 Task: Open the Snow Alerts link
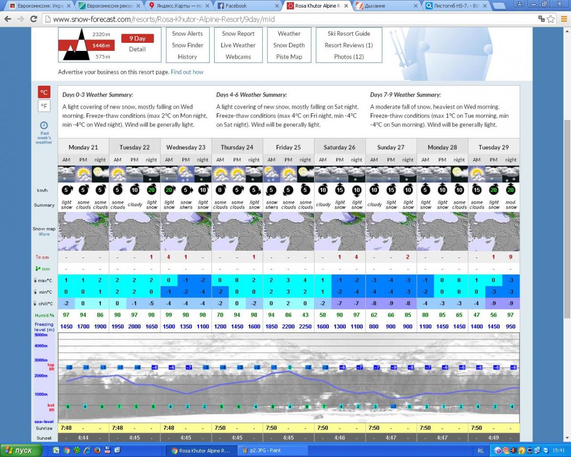coord(187,34)
